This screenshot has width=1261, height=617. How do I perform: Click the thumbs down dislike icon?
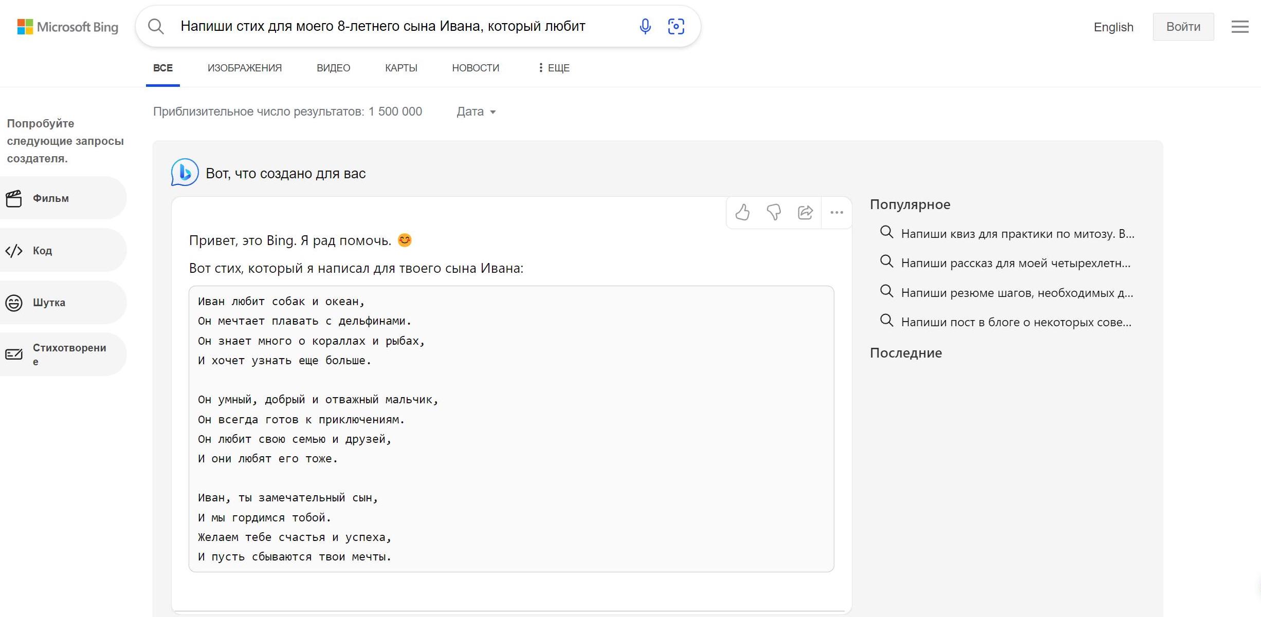click(x=774, y=212)
